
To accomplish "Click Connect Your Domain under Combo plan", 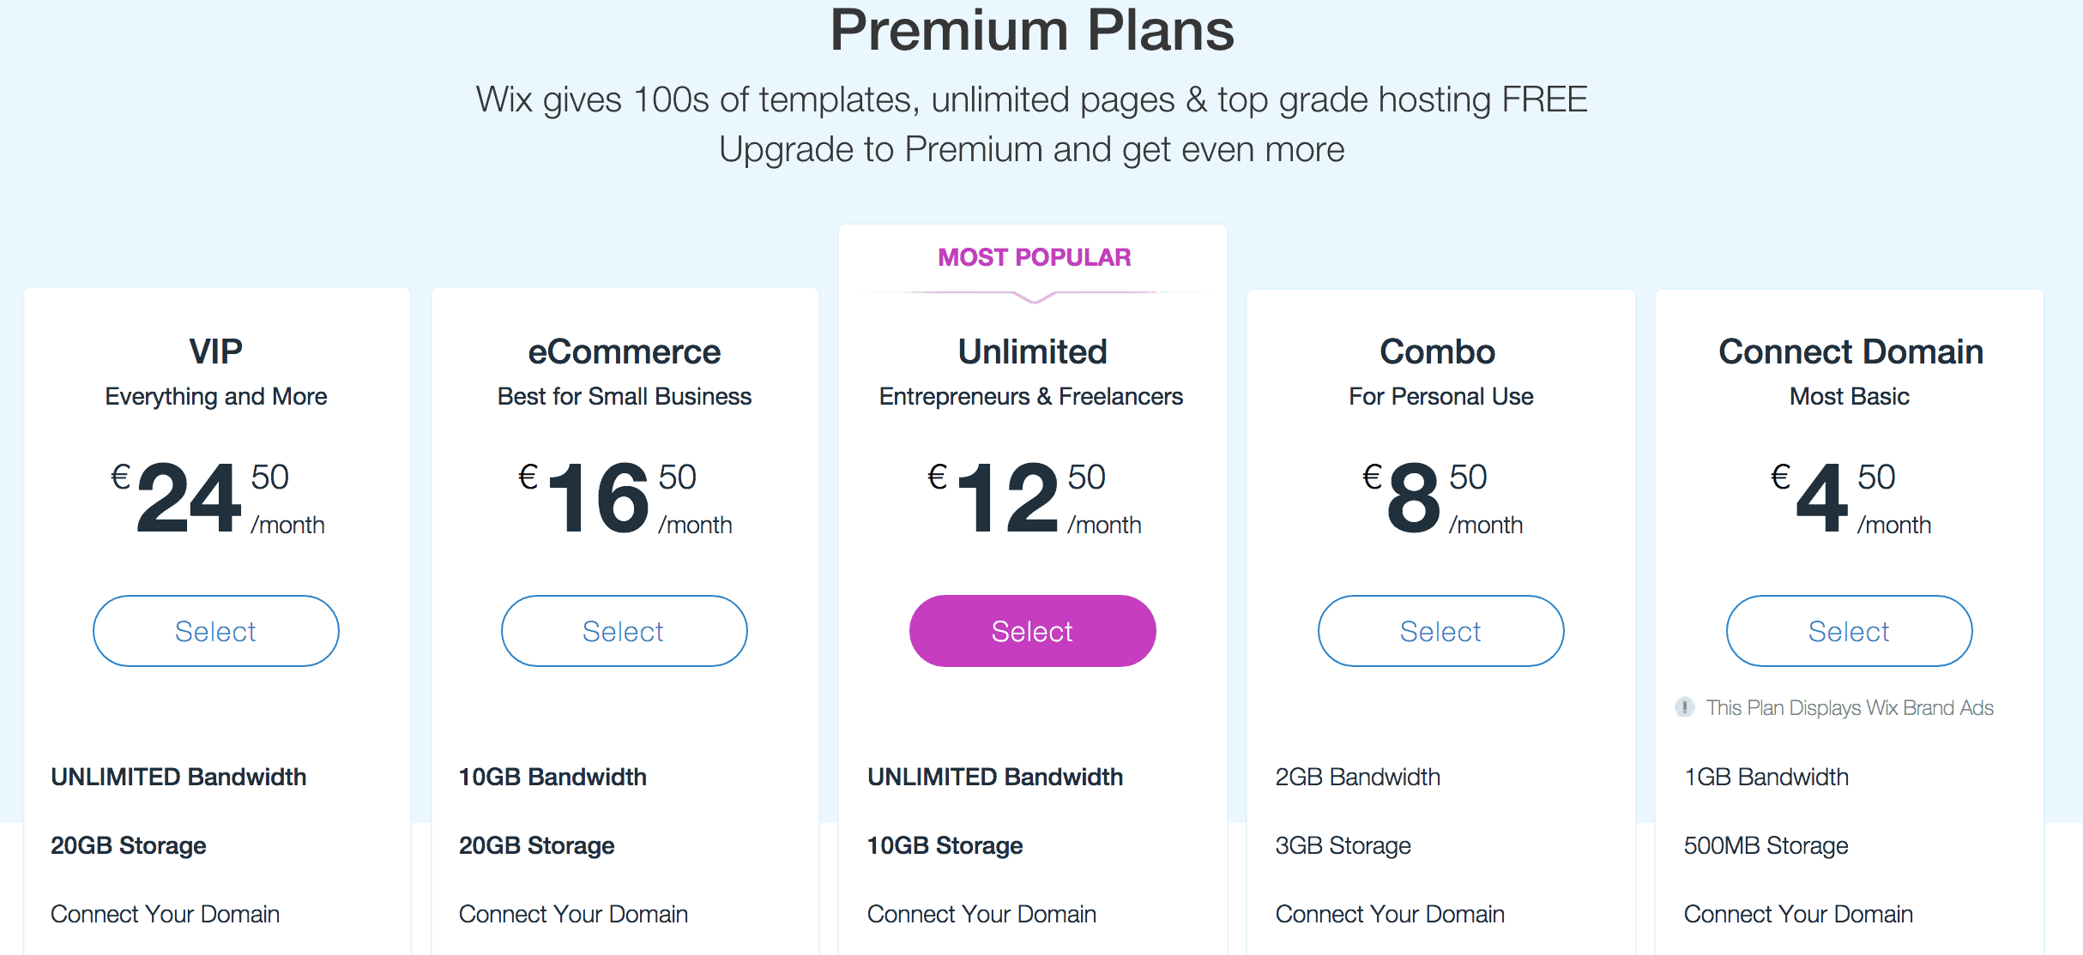I will point(1390,914).
